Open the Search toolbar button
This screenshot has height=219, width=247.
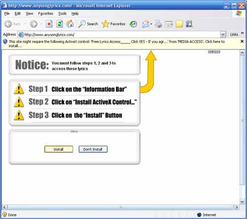88,24
